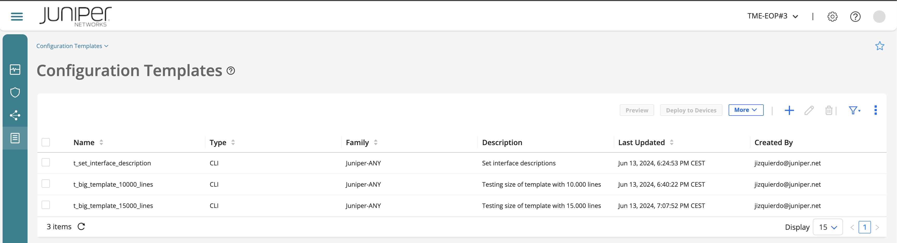
Task: Star the Configuration Templates page as favorite
Action: pyautogui.click(x=880, y=46)
